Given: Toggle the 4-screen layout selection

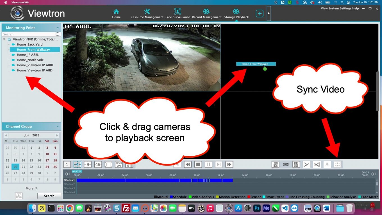Looking at the screenshot, I should (77, 164).
